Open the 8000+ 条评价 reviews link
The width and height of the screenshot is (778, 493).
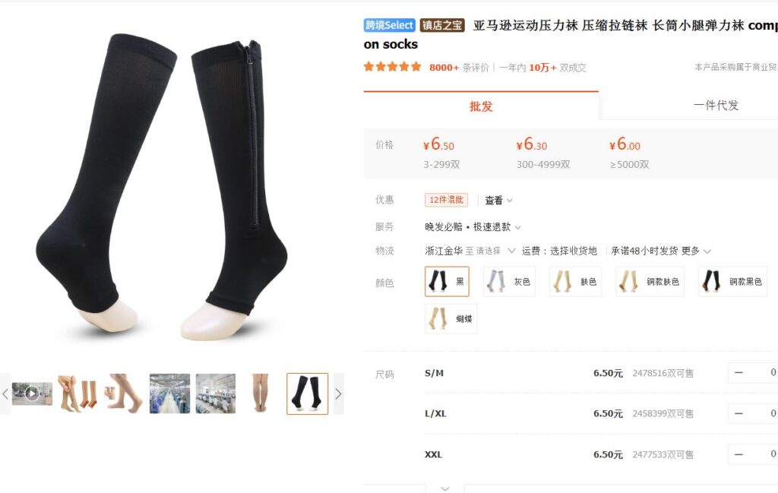pos(459,68)
